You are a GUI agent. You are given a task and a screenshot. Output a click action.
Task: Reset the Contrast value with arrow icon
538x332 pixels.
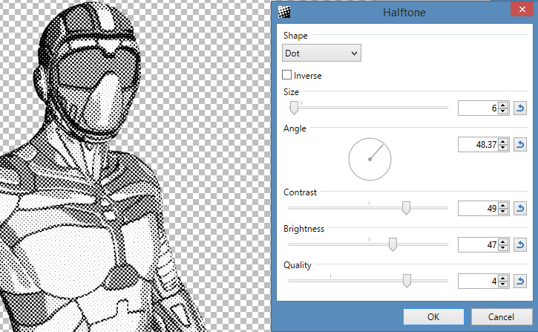click(521, 209)
